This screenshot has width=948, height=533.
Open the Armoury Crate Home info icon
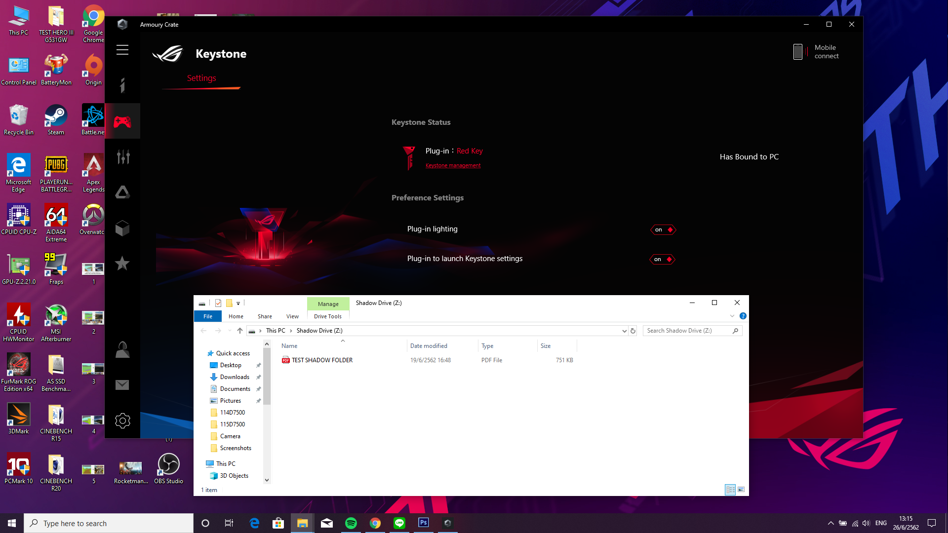[122, 85]
